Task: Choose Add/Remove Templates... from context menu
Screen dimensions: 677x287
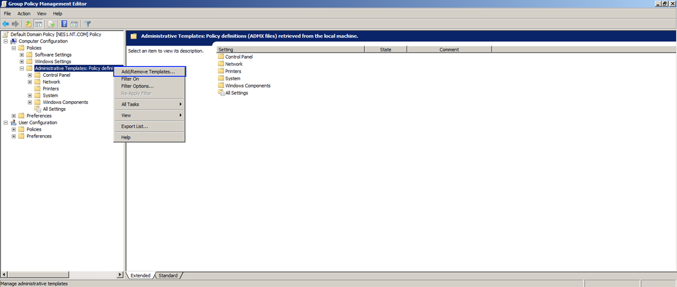Action: (x=149, y=72)
